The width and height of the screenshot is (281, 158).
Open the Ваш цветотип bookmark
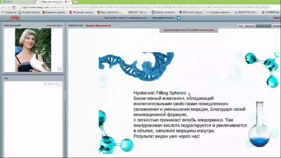click(x=109, y=12)
